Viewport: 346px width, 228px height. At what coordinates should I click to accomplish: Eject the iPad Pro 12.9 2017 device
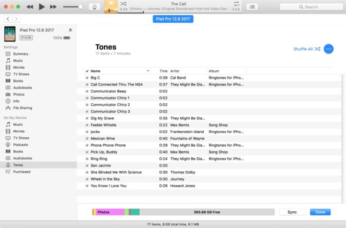pyautogui.click(x=70, y=30)
